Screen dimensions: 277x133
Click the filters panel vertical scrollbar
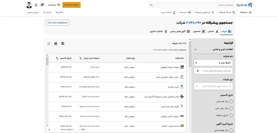pyautogui.click(x=190, y=54)
